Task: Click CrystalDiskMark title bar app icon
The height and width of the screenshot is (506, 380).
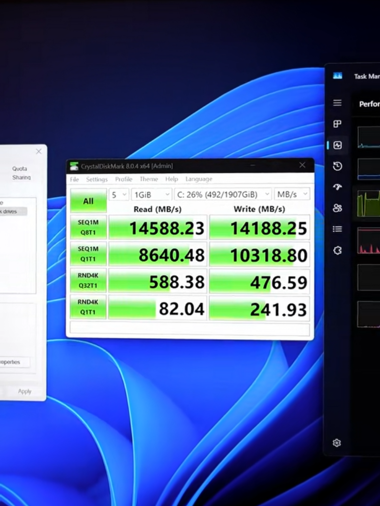Action: click(74, 166)
